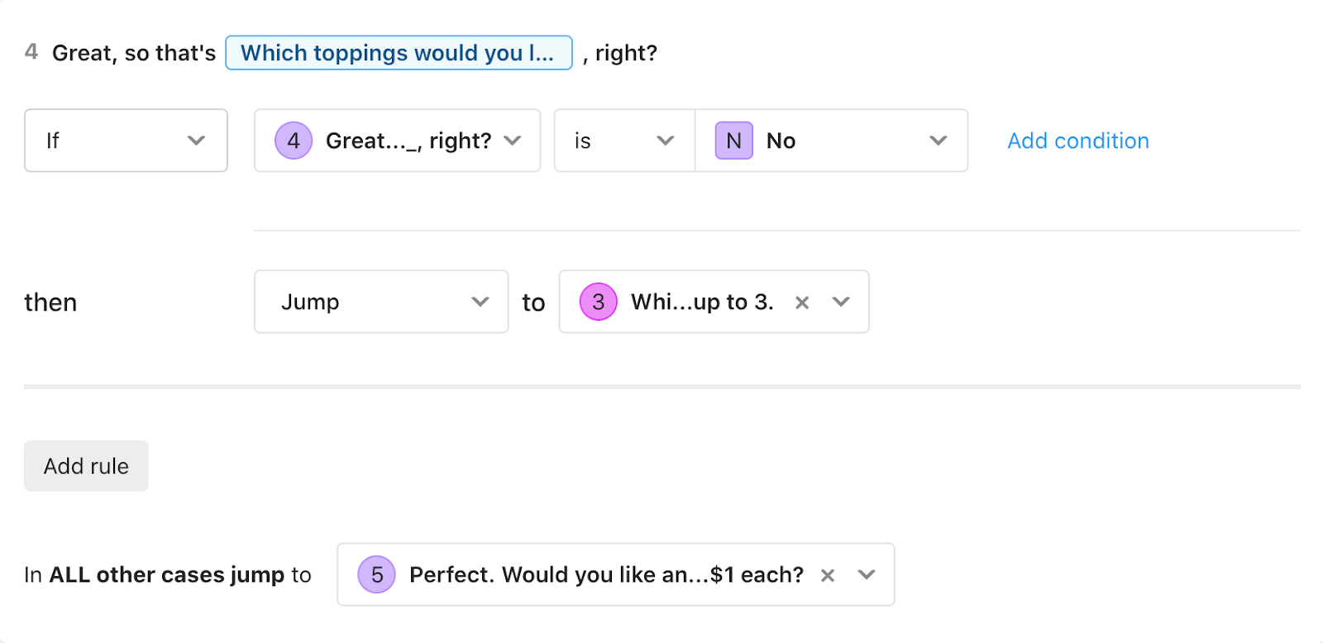Screen dimensions: 1323x643
Task: Clear the question 5 default jump selection
Action: click(x=827, y=575)
